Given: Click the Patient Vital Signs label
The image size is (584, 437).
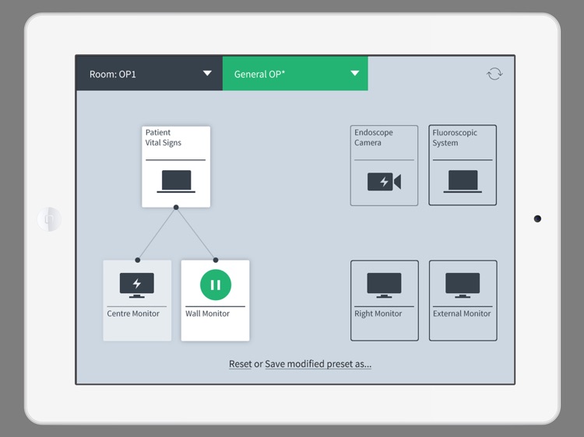Looking at the screenshot, I should [164, 138].
